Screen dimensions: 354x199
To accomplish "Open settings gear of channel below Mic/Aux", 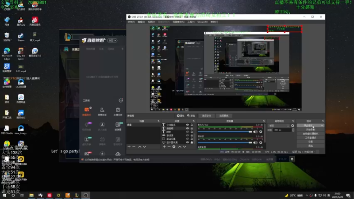I will [261, 142].
